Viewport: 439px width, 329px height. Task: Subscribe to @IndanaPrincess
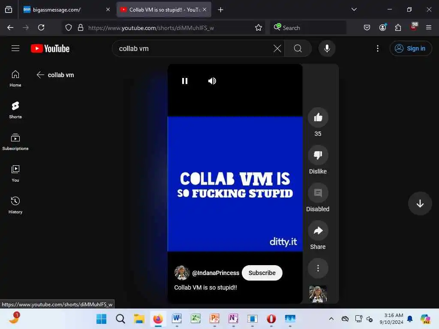pyautogui.click(x=262, y=273)
